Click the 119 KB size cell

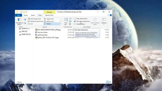(107, 30)
